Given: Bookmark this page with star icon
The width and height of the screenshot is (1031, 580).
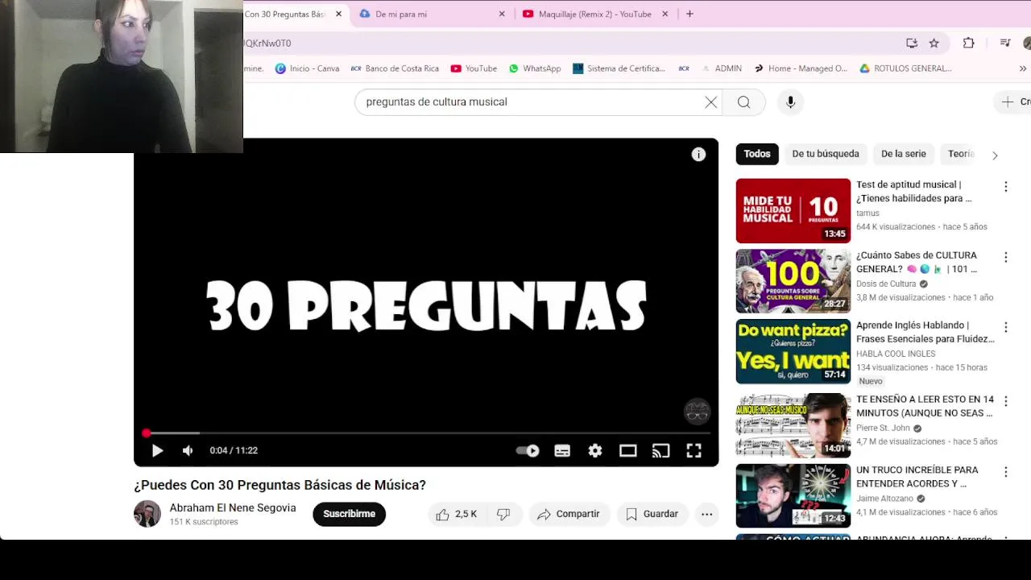Looking at the screenshot, I should (934, 43).
